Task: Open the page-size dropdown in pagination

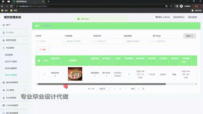Action: [104, 89]
